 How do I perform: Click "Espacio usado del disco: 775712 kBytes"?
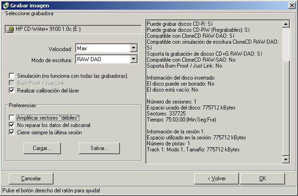coord(191,108)
